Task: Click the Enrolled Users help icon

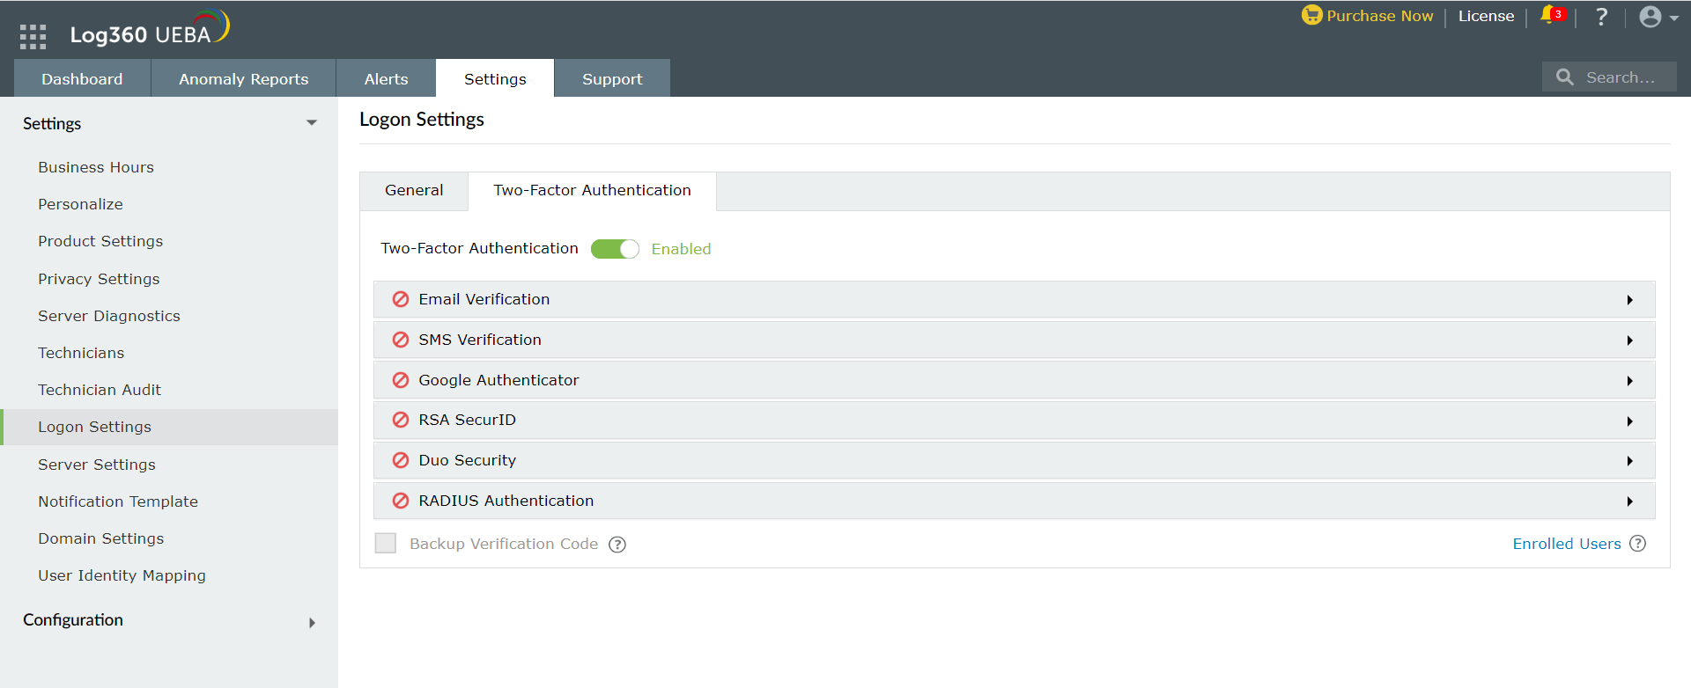Action: pyautogui.click(x=1637, y=544)
